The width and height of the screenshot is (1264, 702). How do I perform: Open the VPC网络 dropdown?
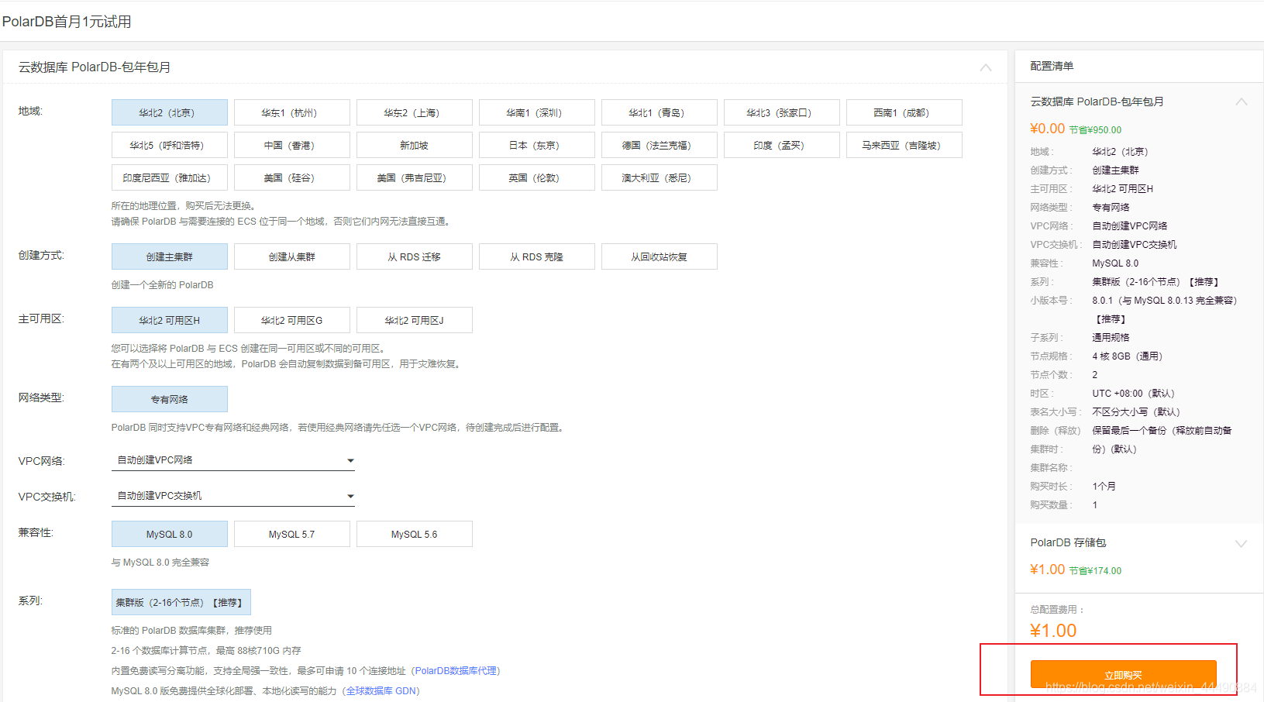coord(233,460)
